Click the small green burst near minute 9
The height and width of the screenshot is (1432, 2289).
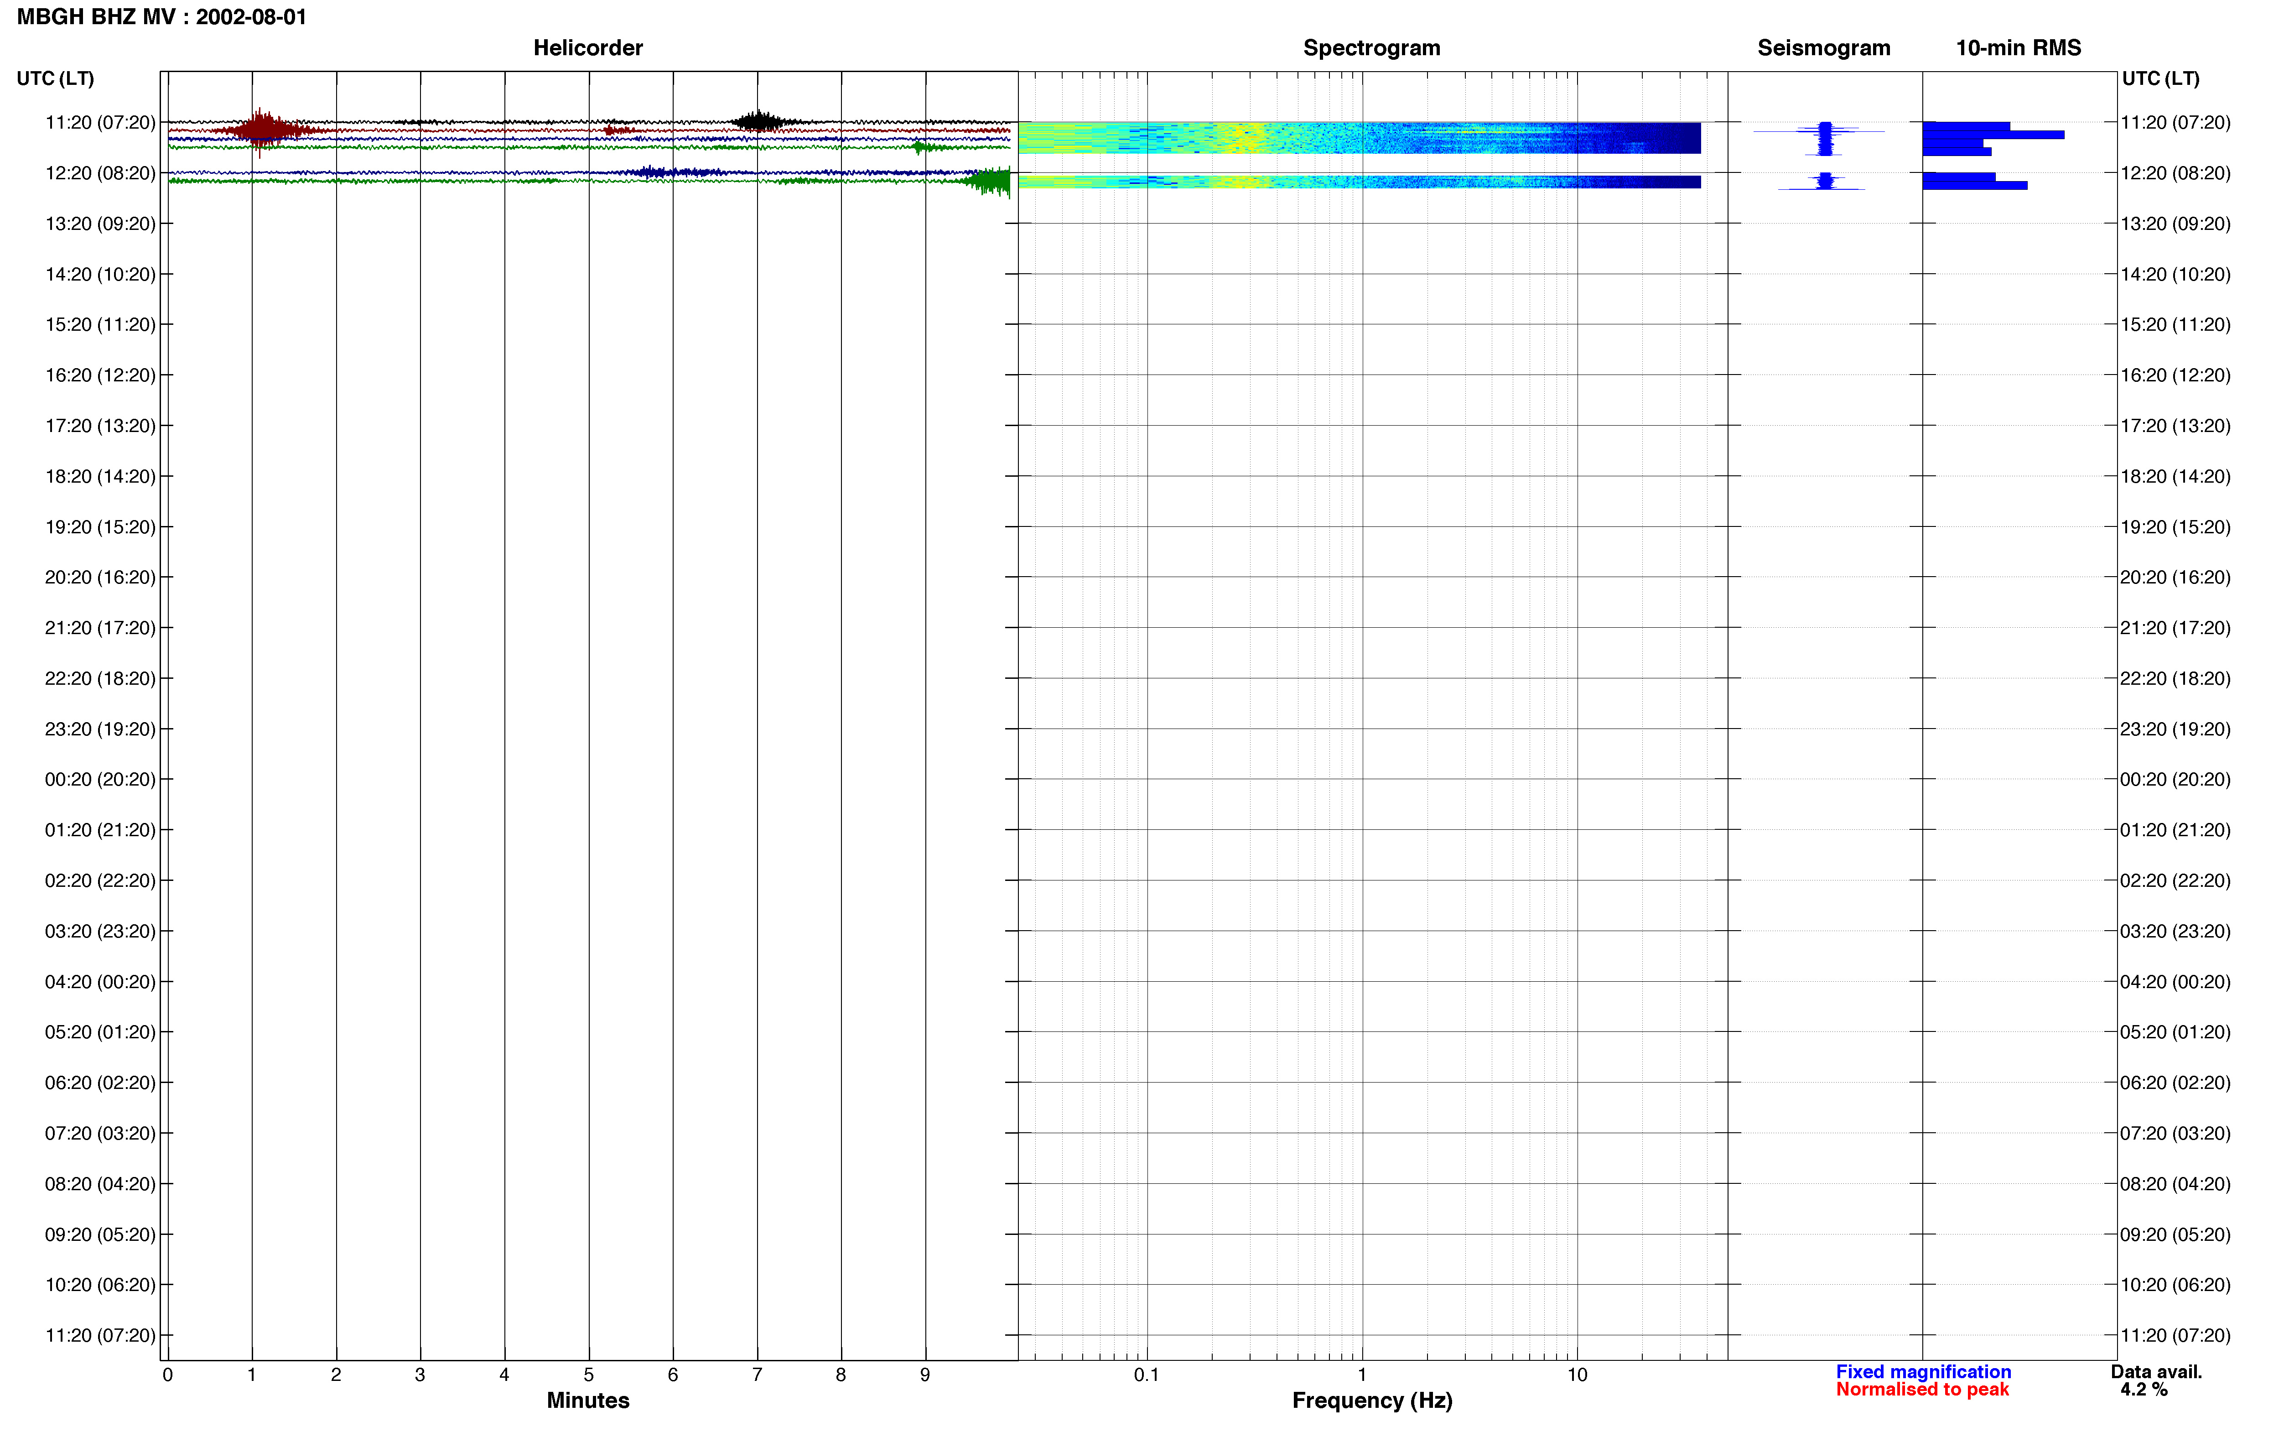[923, 147]
